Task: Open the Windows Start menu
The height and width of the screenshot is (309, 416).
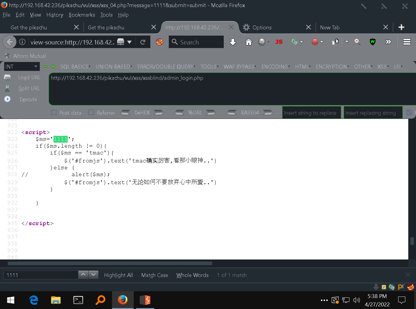Action: [11, 300]
